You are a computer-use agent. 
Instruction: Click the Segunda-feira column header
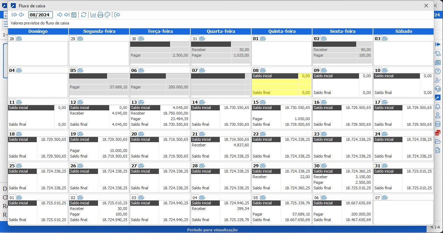click(x=99, y=31)
